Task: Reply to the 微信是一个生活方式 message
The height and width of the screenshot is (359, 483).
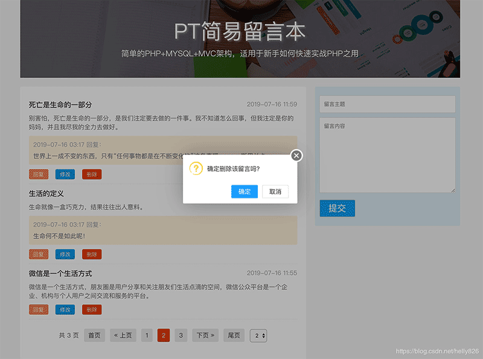Action: [39, 310]
